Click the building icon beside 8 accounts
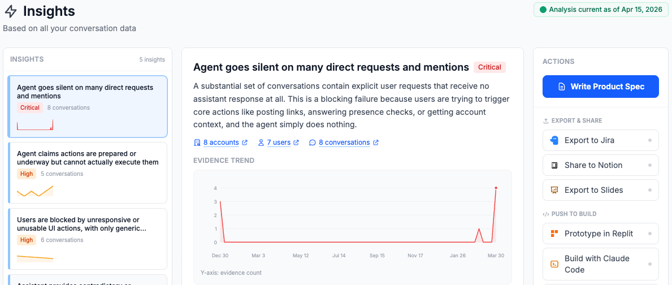Image resolution: width=672 pixels, height=285 pixels. click(197, 142)
